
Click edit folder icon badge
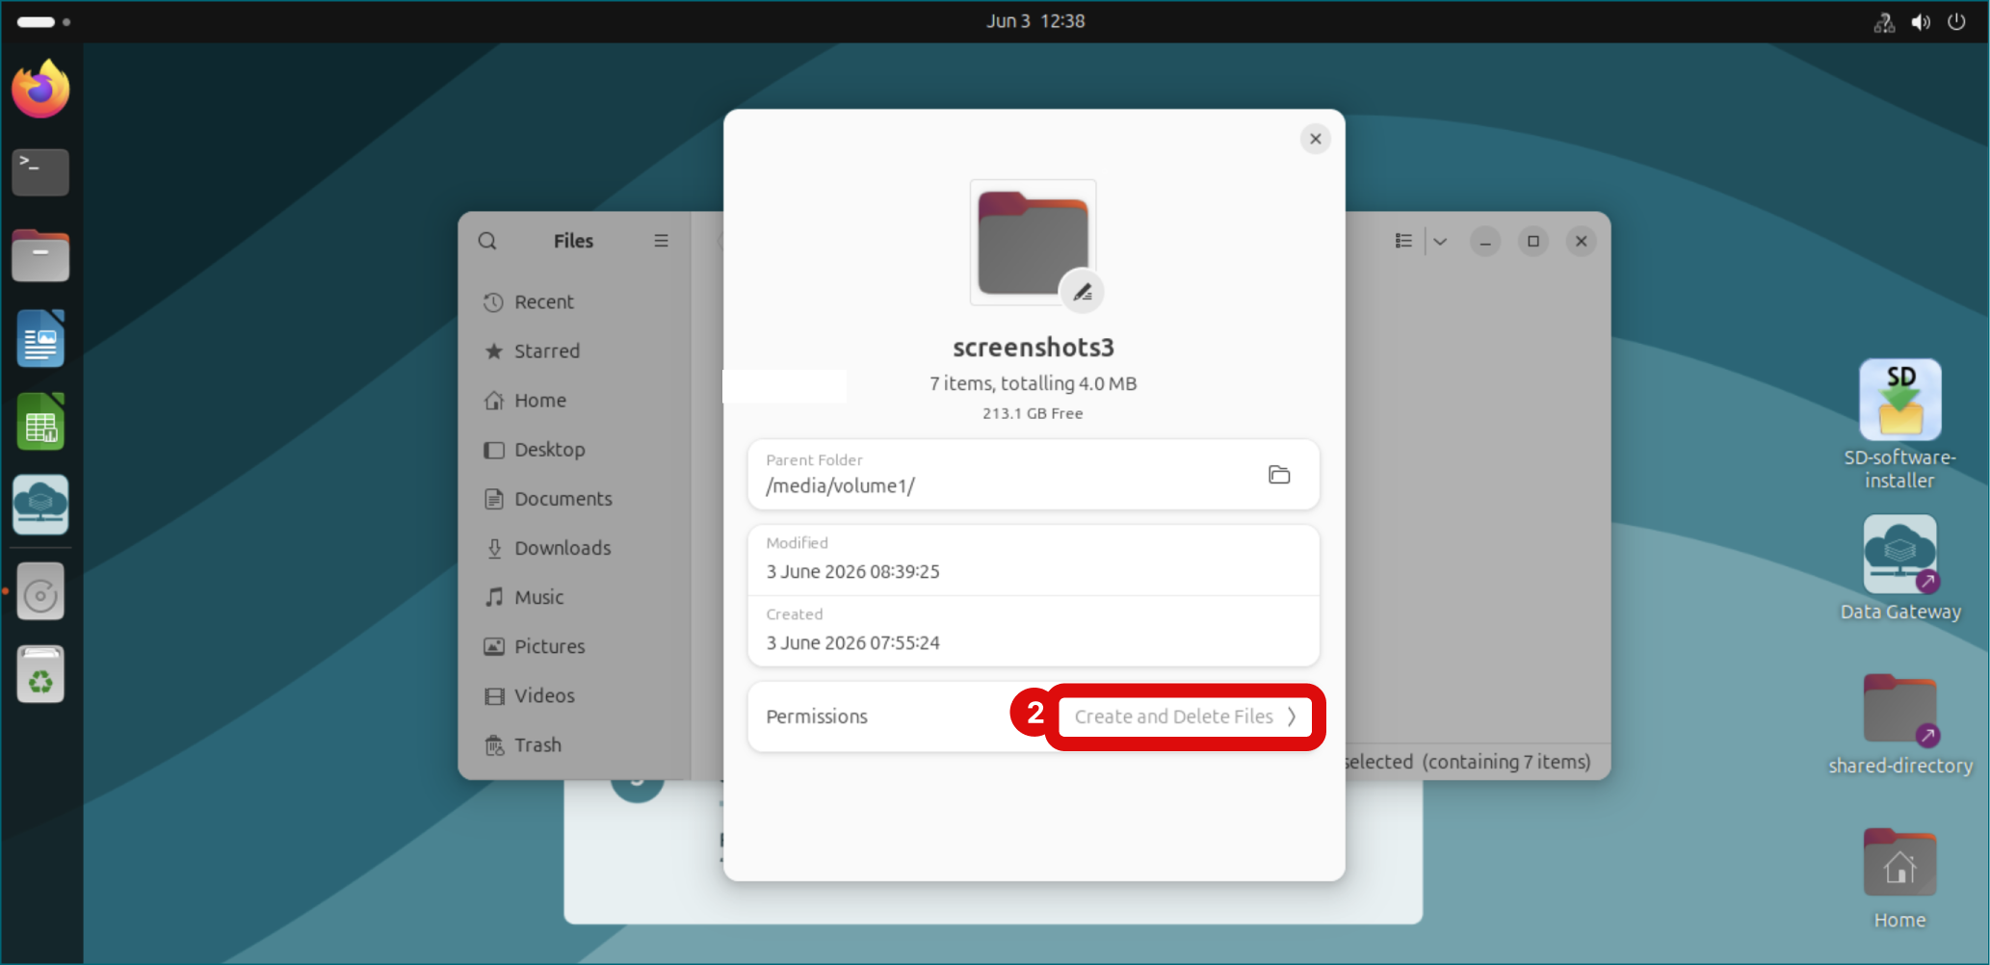tap(1082, 292)
